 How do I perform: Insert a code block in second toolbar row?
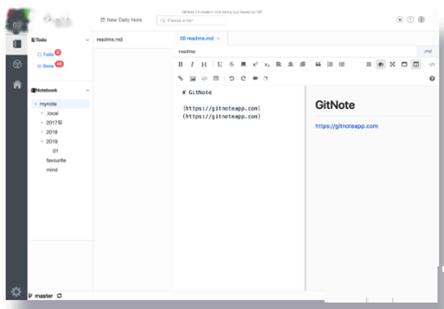pos(204,78)
